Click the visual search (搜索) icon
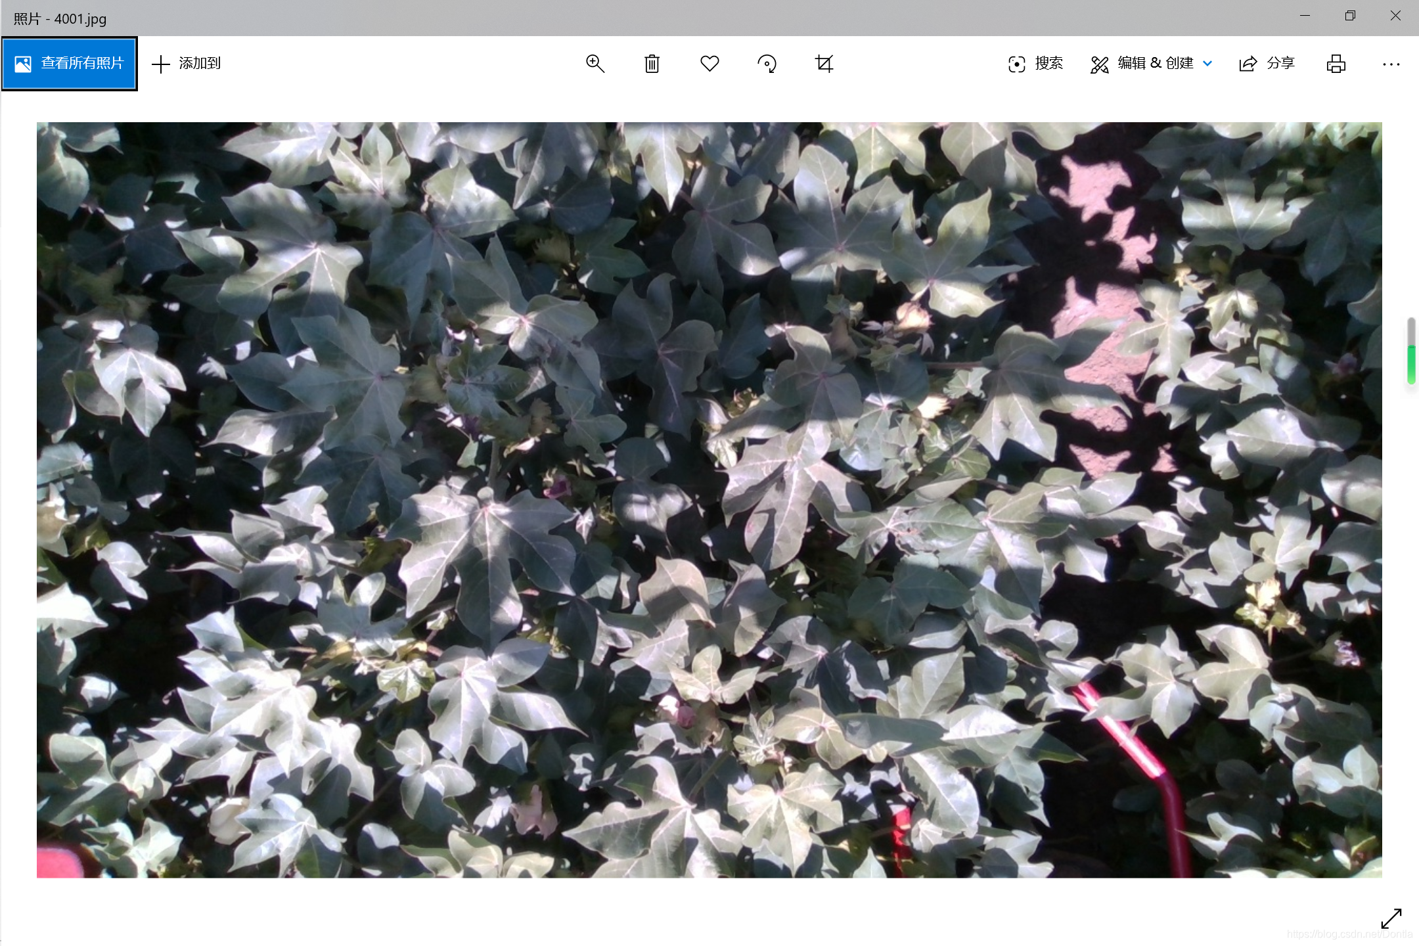Screen dimensions: 1419x946 1016,64
